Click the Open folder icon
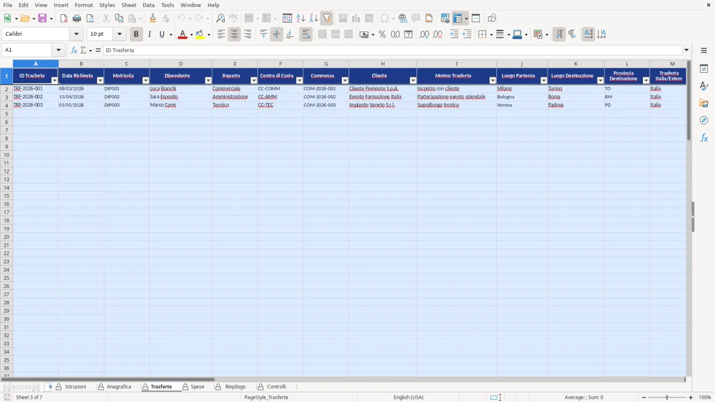The height and width of the screenshot is (402, 715). pos(24,18)
